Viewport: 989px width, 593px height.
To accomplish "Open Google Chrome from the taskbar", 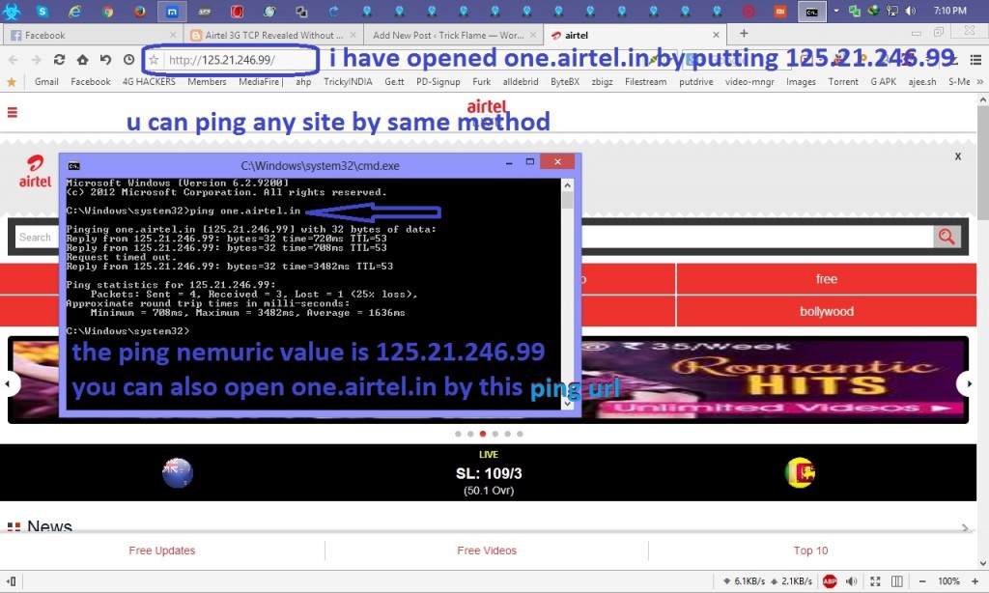I will pos(107,11).
